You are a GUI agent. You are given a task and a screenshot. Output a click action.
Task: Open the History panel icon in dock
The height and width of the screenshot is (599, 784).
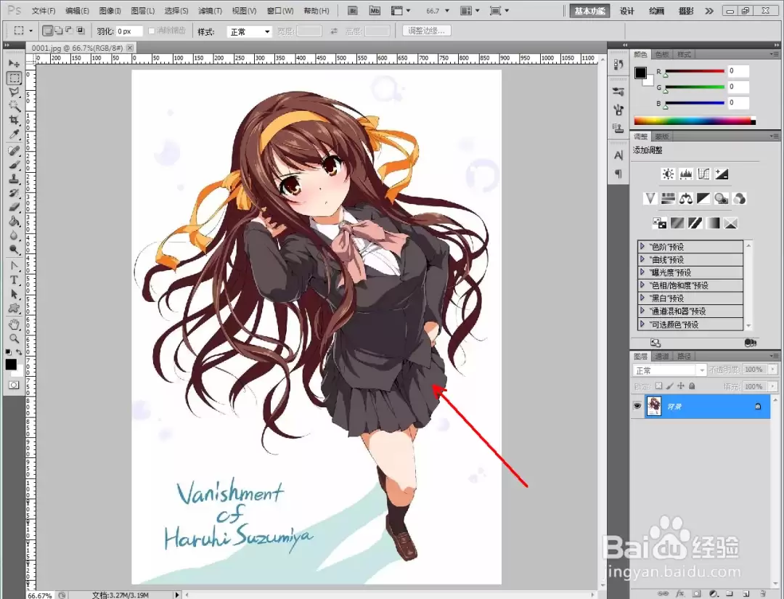pos(618,65)
